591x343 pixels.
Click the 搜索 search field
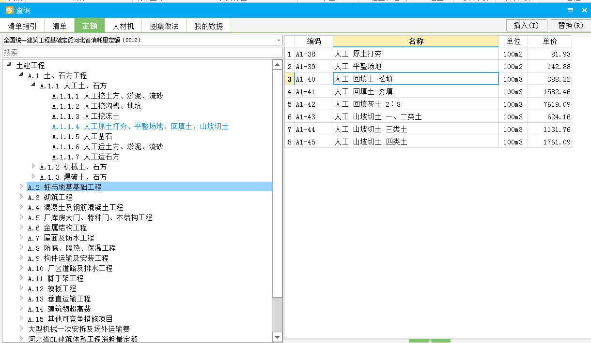point(142,52)
